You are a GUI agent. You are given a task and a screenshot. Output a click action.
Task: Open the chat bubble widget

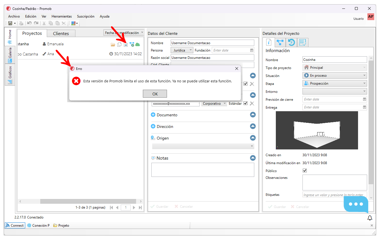coord(356,204)
